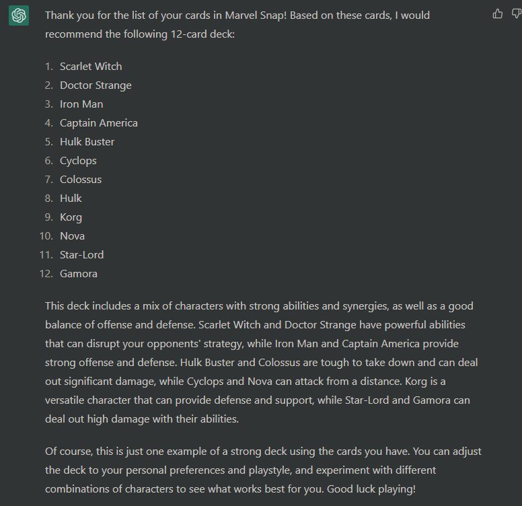The height and width of the screenshot is (506, 522).
Task: Click Nova in the deck list
Action: click(72, 236)
